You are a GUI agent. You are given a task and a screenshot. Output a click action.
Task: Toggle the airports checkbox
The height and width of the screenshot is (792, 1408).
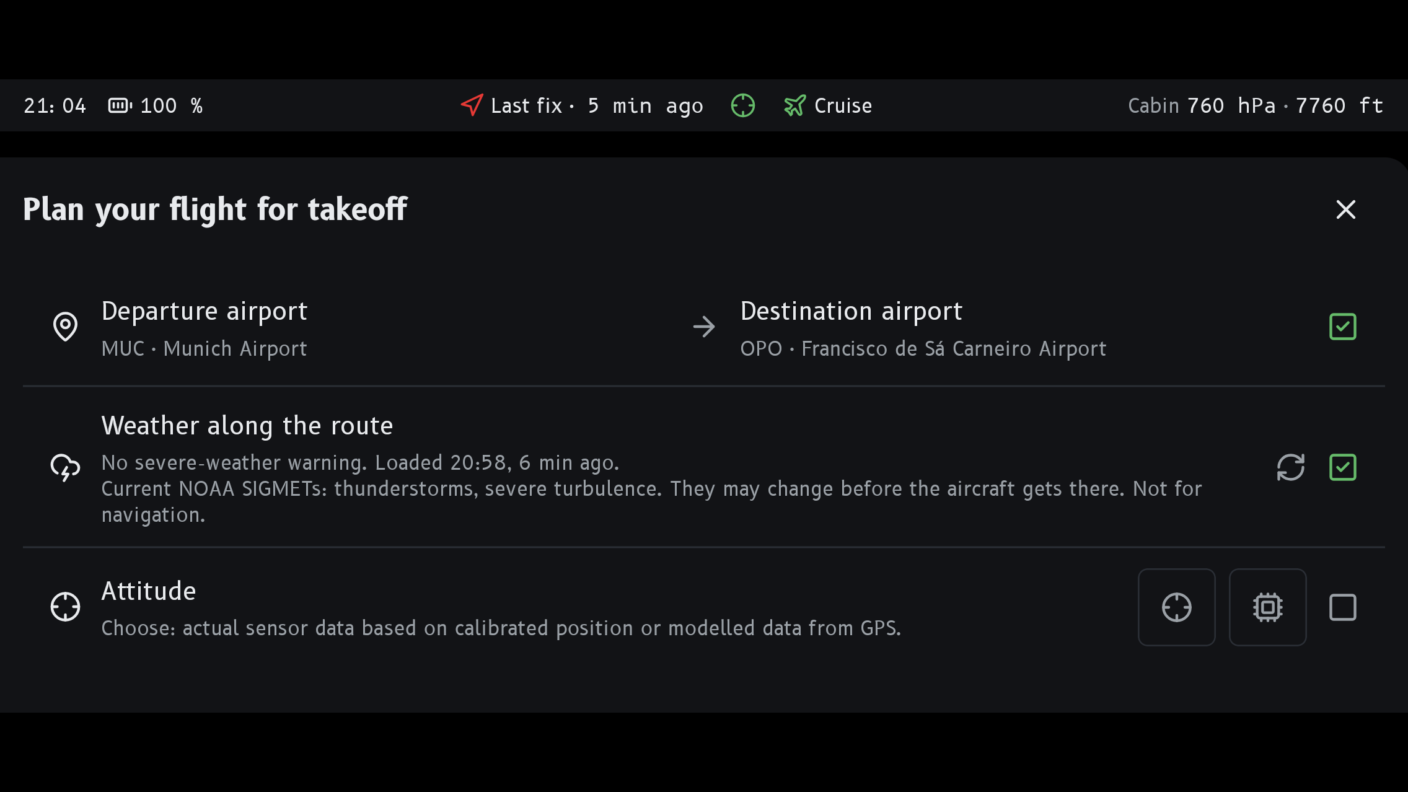1342,327
